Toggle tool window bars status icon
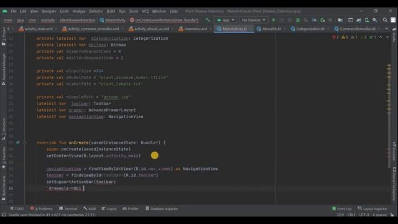 (x=4, y=215)
